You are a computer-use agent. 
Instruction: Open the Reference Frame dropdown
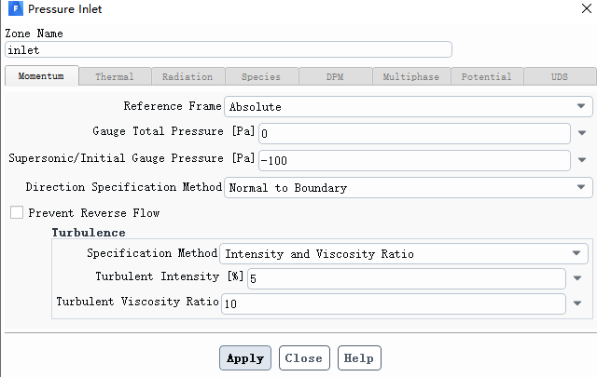[x=409, y=106]
